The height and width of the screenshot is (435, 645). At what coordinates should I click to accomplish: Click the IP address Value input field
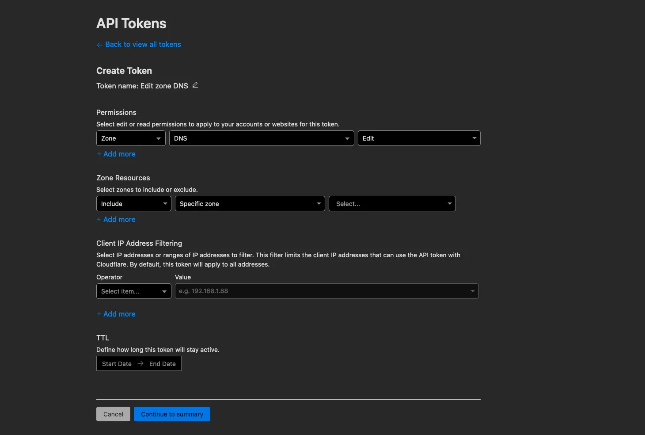pos(326,291)
